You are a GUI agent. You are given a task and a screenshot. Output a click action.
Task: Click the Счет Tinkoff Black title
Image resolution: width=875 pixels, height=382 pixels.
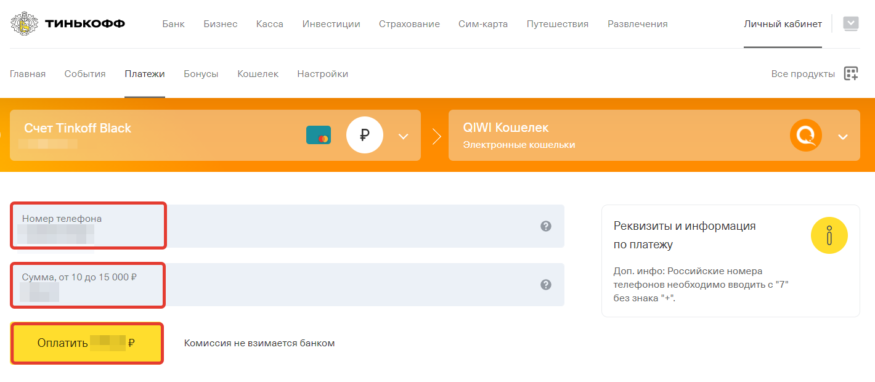78,128
